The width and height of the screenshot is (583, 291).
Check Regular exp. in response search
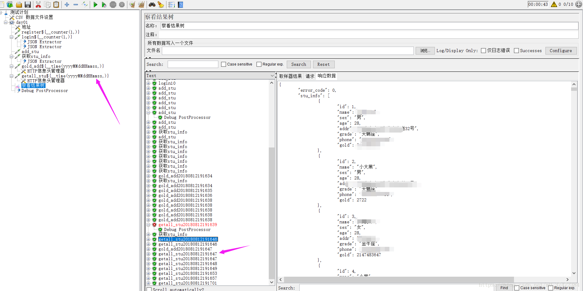(551, 288)
